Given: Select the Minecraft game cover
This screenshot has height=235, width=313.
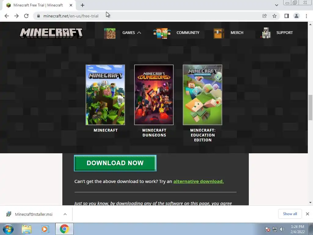Looking at the screenshot, I should [105, 95].
